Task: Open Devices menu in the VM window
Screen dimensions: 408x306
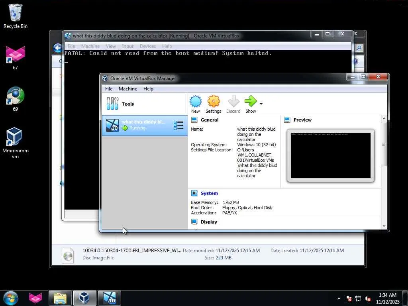Action: coord(147,46)
